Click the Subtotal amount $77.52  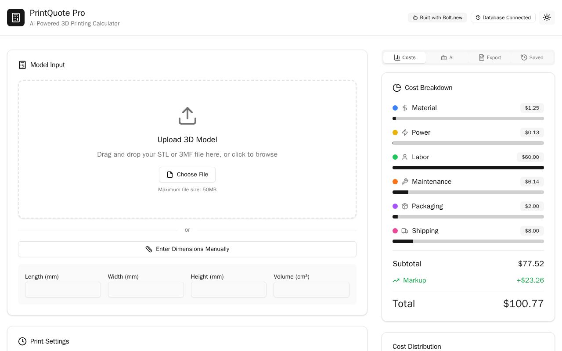pyautogui.click(x=531, y=264)
